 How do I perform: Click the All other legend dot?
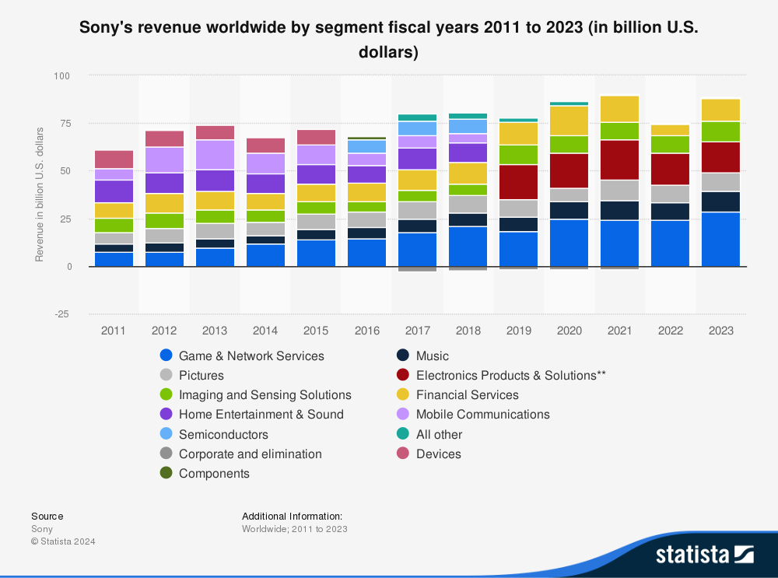coord(402,434)
